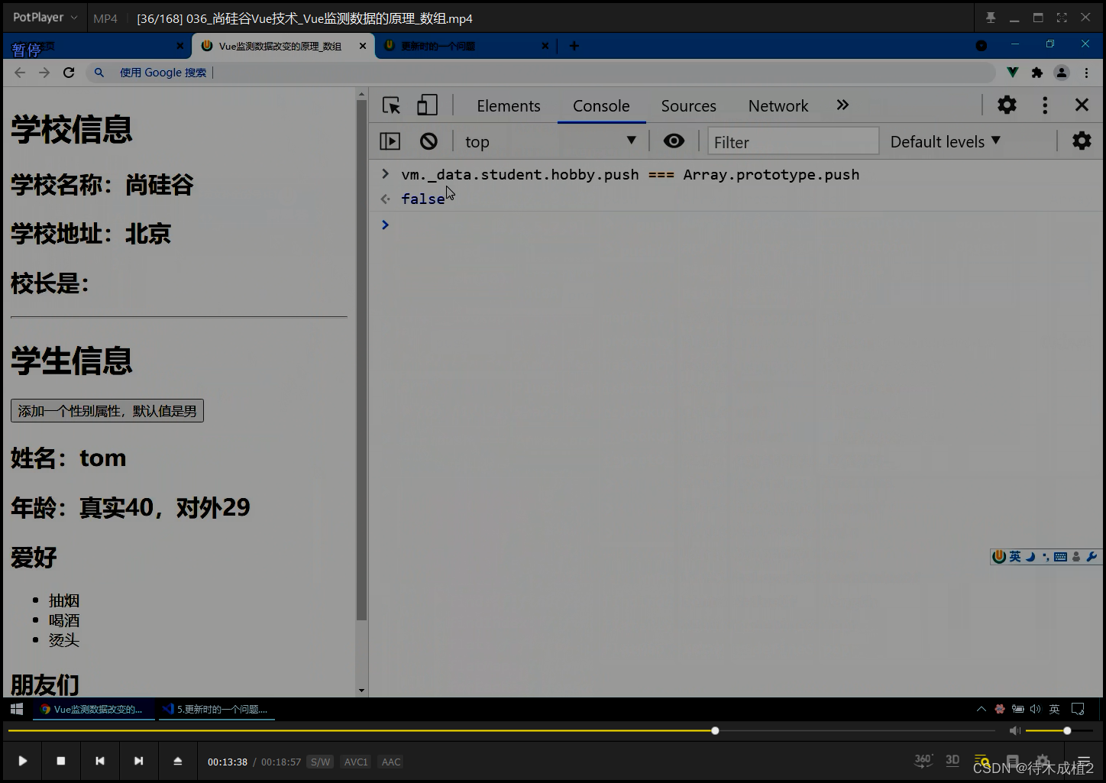The image size is (1106, 783).
Task: Stop the video playback
Action: tap(61, 761)
